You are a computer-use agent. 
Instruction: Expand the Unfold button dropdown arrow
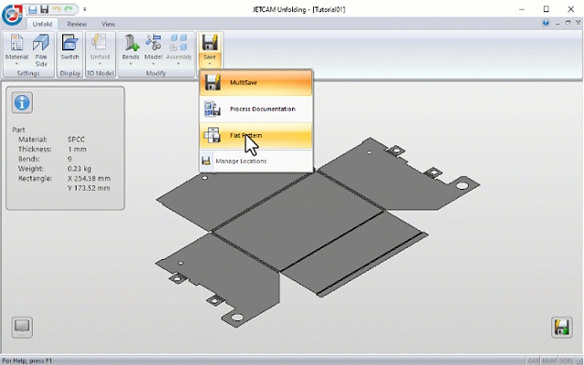pyautogui.click(x=99, y=64)
